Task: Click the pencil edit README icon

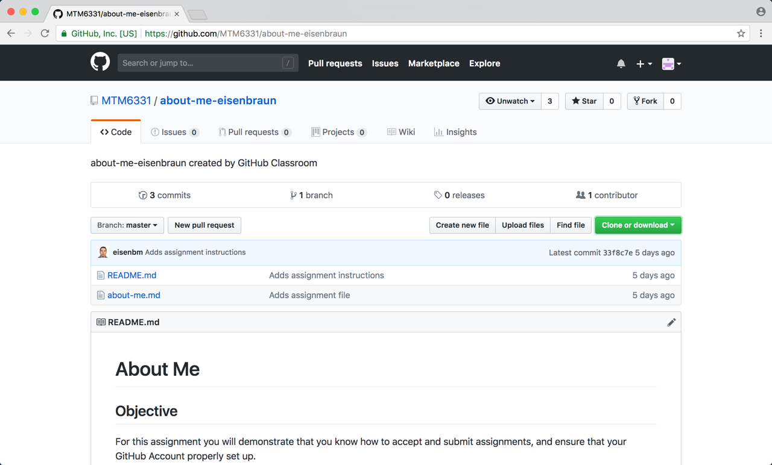Action: [671, 322]
